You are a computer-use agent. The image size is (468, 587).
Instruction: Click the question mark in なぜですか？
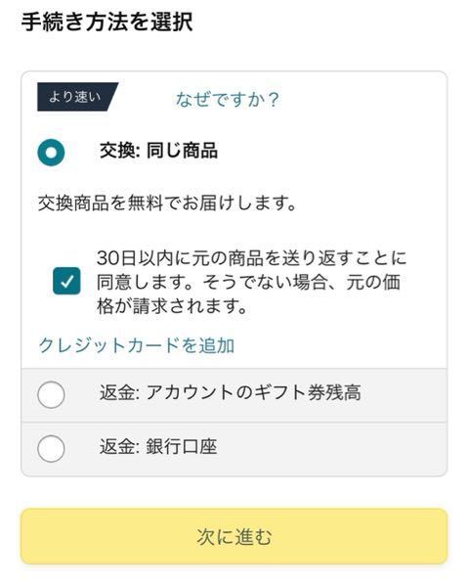[x=274, y=100]
